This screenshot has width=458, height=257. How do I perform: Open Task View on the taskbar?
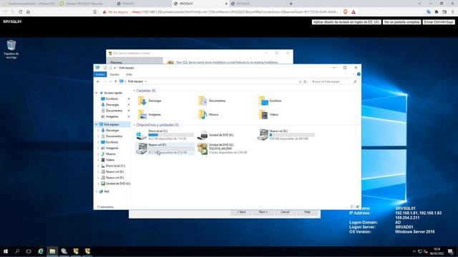click(x=29, y=251)
